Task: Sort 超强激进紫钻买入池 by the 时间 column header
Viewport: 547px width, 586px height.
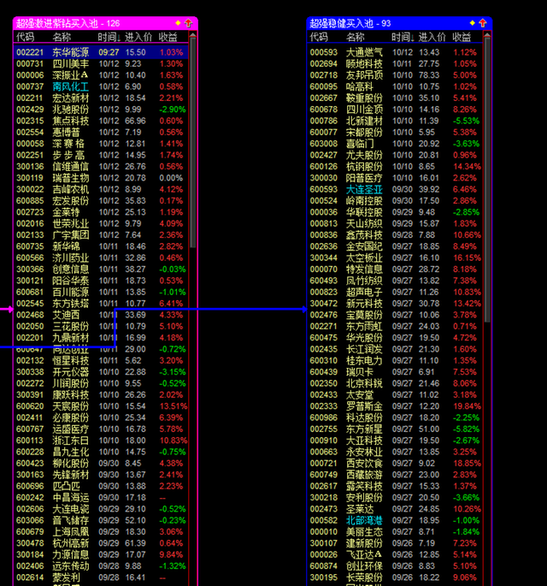Action: pyautogui.click(x=108, y=37)
